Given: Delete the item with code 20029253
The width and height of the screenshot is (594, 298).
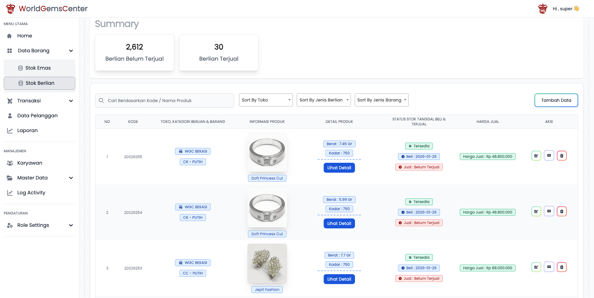Looking at the screenshot, I should (x=561, y=267).
